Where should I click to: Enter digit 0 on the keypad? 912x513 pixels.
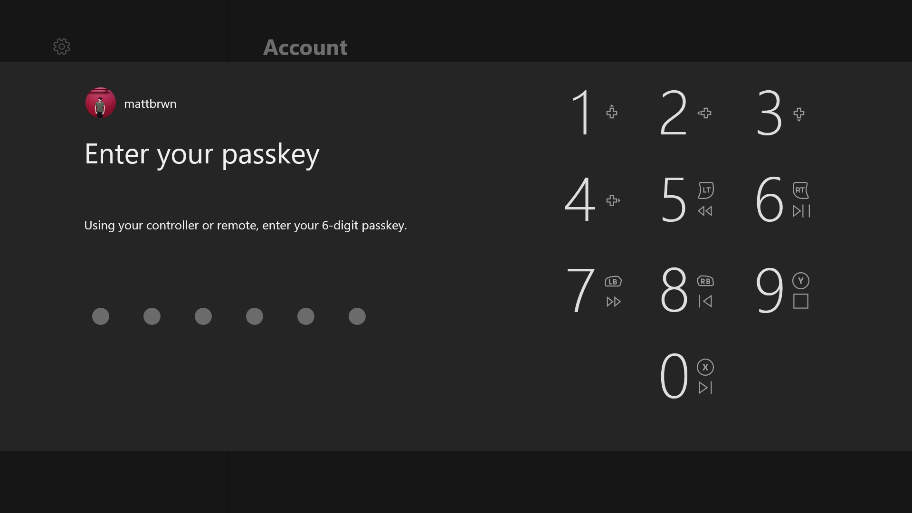[x=674, y=376]
